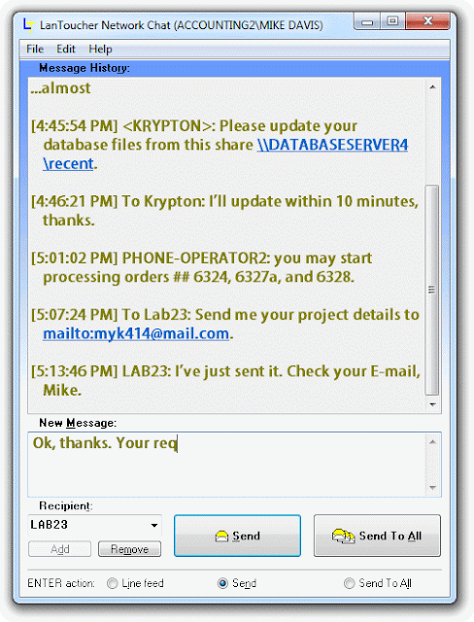Expand the Recipient LAB23 dropdown

(x=154, y=525)
